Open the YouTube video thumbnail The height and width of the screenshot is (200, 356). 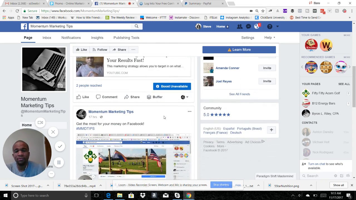click(x=90, y=67)
